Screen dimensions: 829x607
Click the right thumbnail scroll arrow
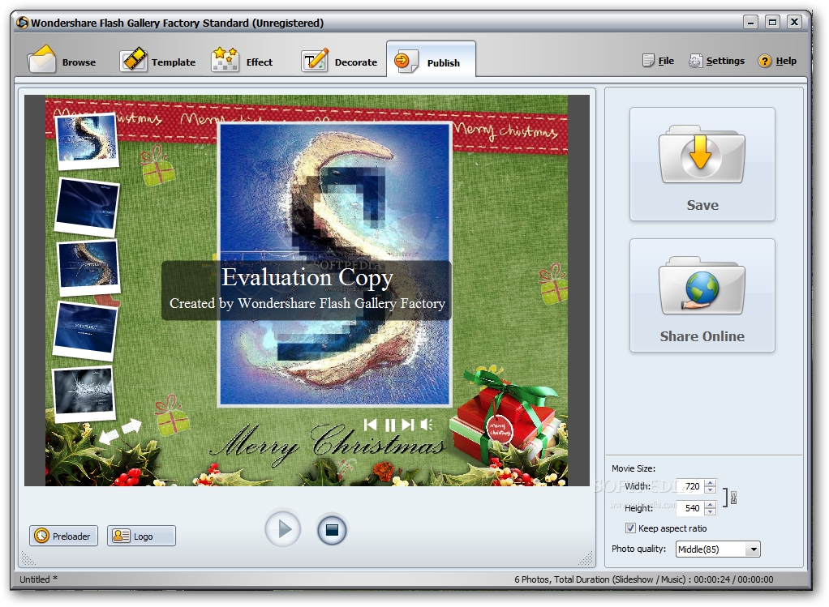point(131,425)
